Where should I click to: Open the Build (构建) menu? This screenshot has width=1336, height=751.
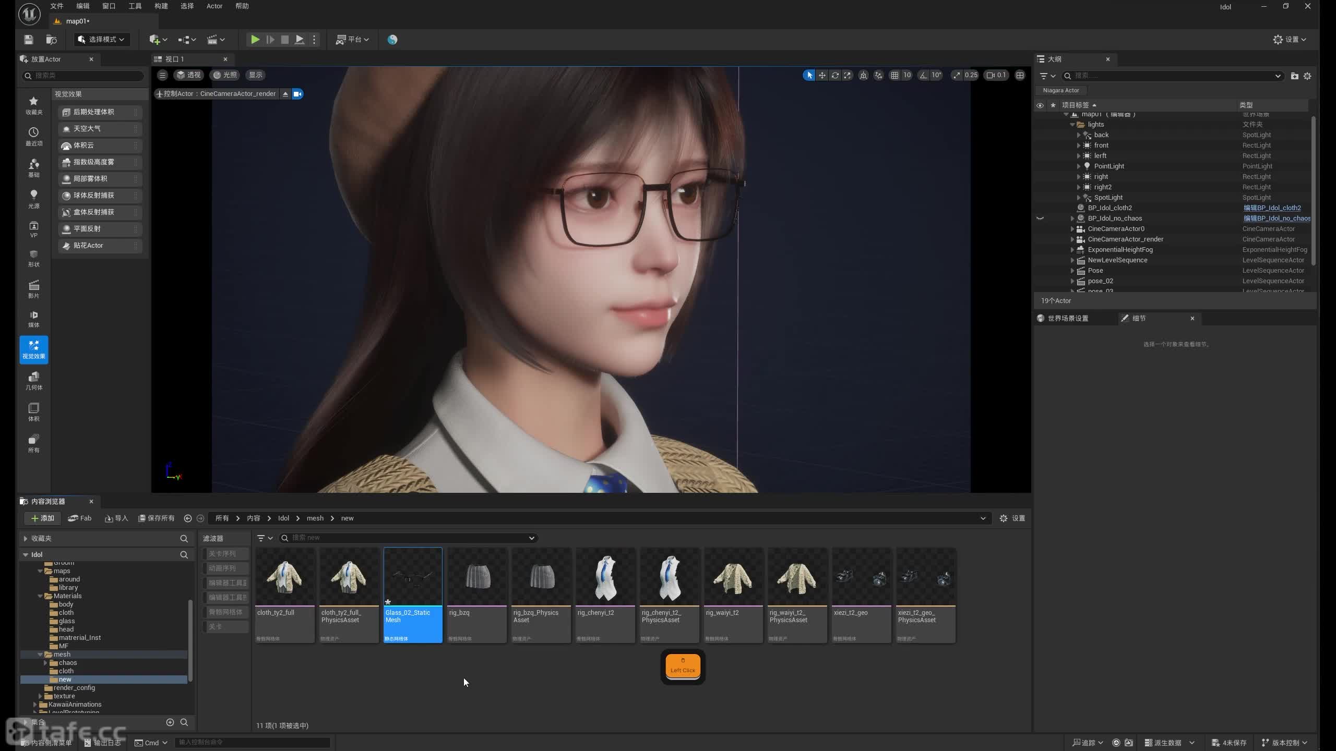click(161, 6)
